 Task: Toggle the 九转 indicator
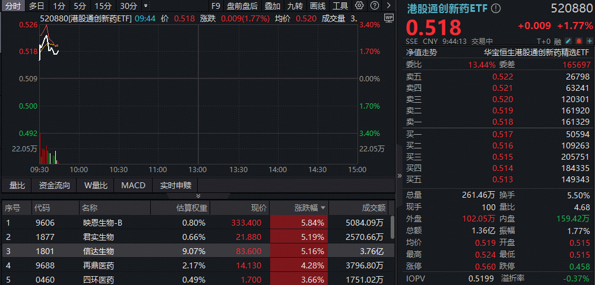point(295,6)
